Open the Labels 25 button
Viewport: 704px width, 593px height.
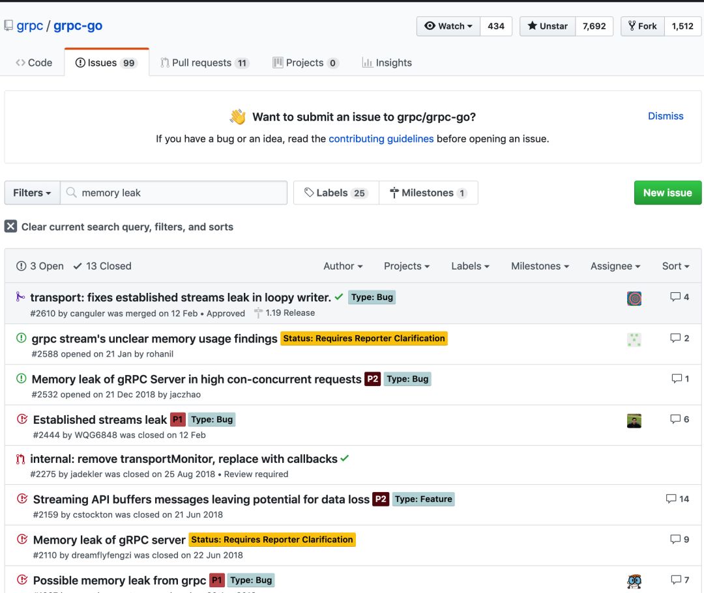click(336, 193)
